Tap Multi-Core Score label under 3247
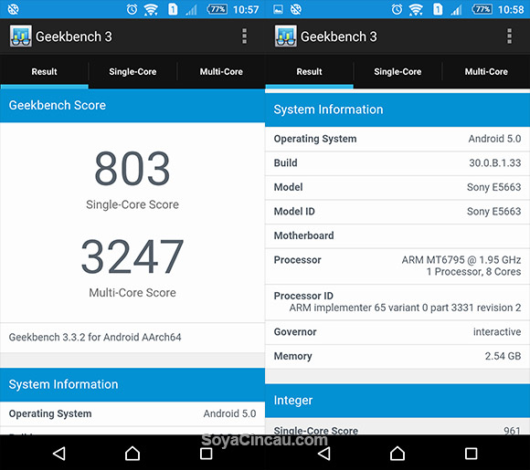 (132, 293)
